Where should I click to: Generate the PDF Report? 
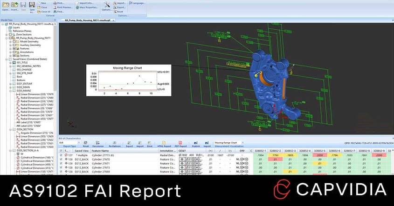(x=180, y=144)
